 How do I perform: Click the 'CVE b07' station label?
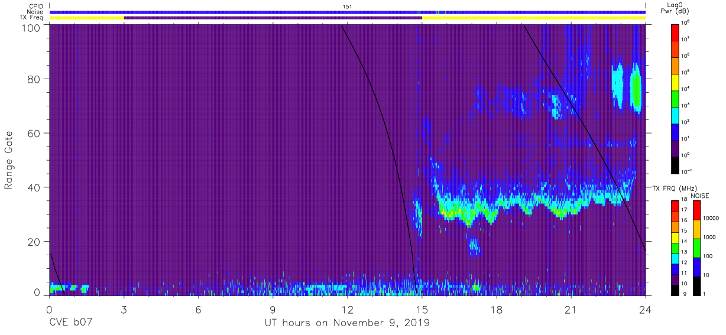click(70, 323)
